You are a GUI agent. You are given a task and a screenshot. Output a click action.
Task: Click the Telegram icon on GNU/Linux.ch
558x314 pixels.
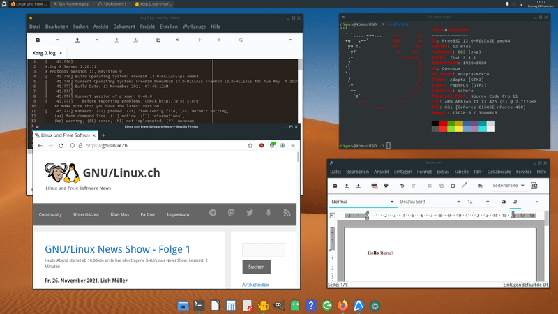tap(213, 213)
